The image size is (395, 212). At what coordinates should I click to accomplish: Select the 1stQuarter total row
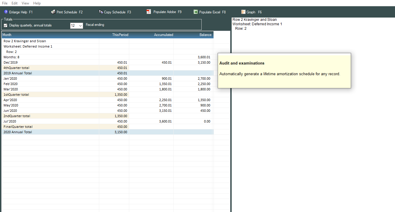coord(107,95)
